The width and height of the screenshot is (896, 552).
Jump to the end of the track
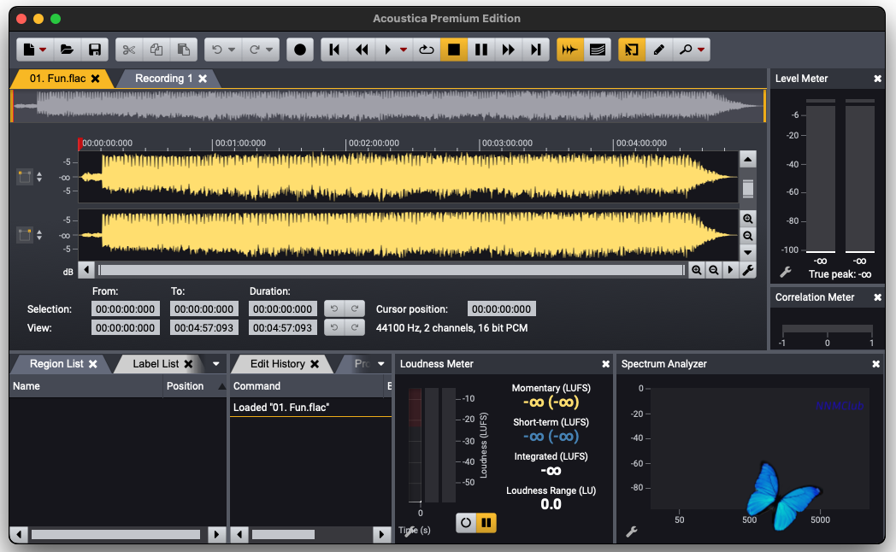click(x=535, y=50)
